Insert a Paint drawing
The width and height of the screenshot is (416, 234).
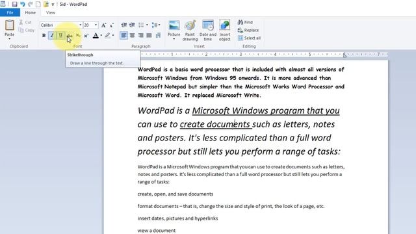(x=190, y=31)
